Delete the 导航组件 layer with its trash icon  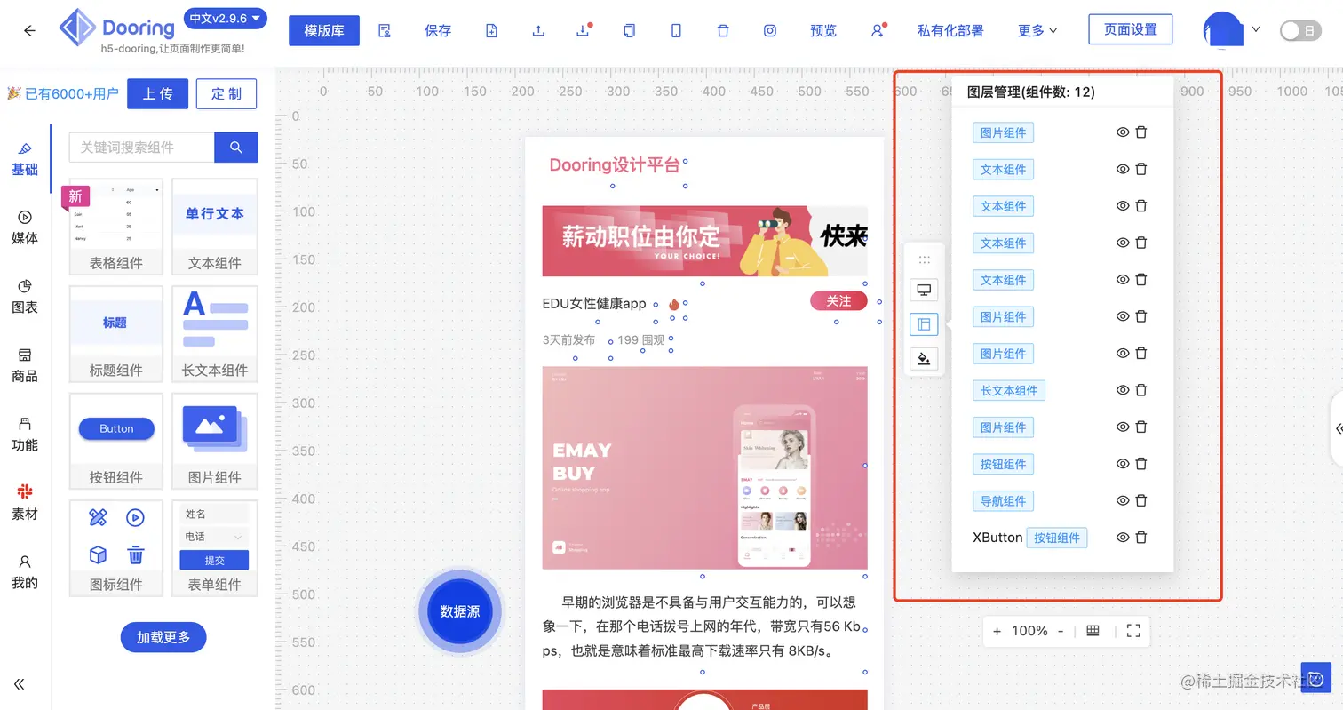coord(1141,500)
